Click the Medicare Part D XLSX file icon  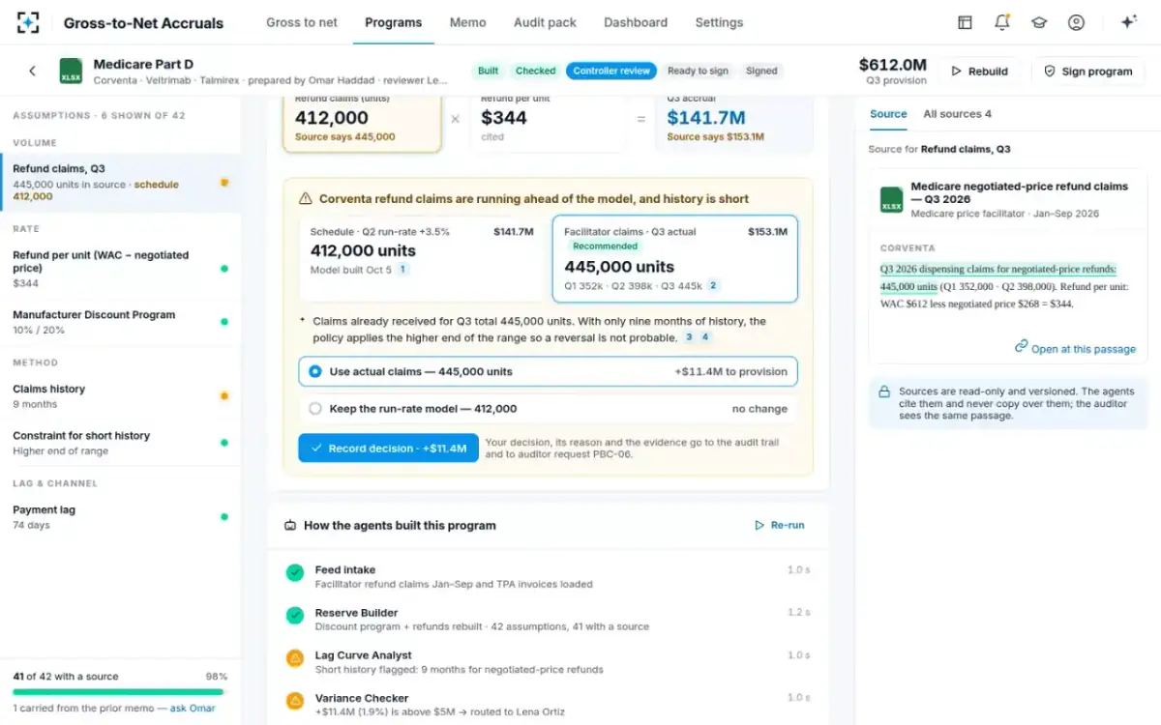[72, 71]
